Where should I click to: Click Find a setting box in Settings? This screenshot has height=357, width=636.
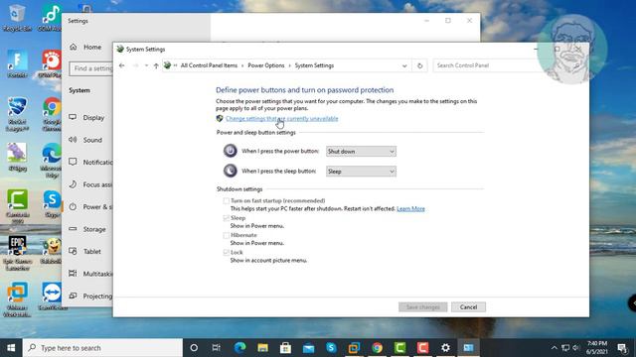(x=91, y=68)
